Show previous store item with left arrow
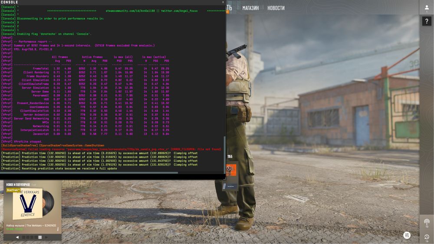 (17, 237)
